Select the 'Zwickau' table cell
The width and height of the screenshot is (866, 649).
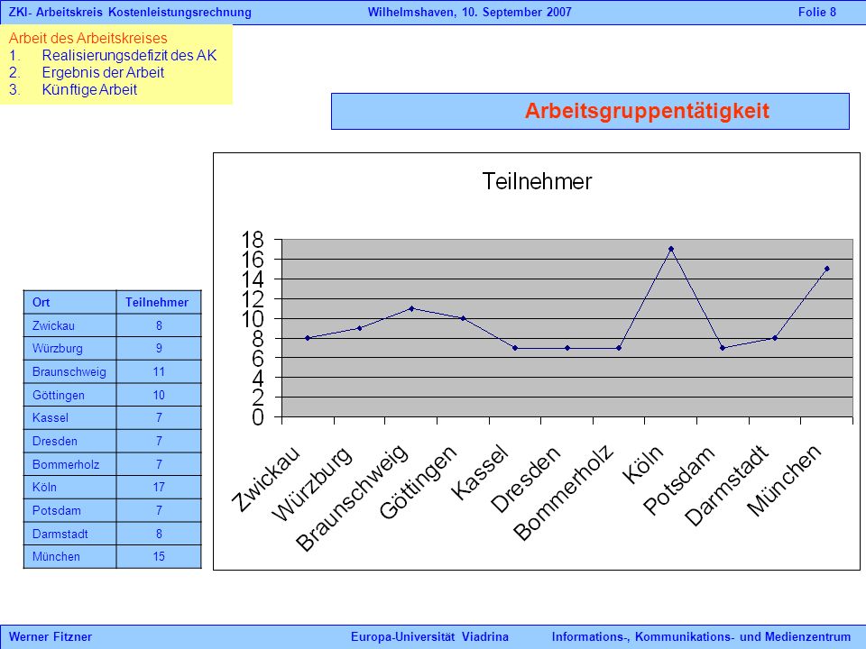click(69, 325)
